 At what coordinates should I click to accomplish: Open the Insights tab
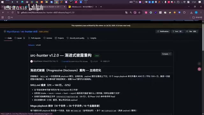tap(92, 38)
